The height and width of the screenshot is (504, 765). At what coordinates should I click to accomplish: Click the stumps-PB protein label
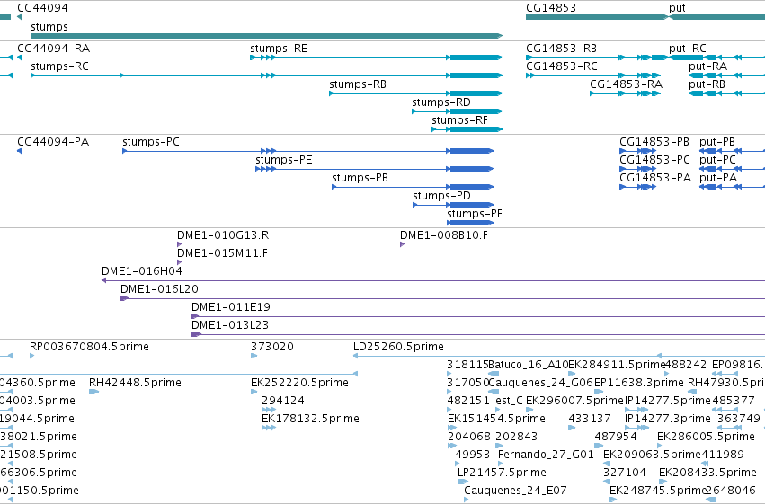pos(360,178)
